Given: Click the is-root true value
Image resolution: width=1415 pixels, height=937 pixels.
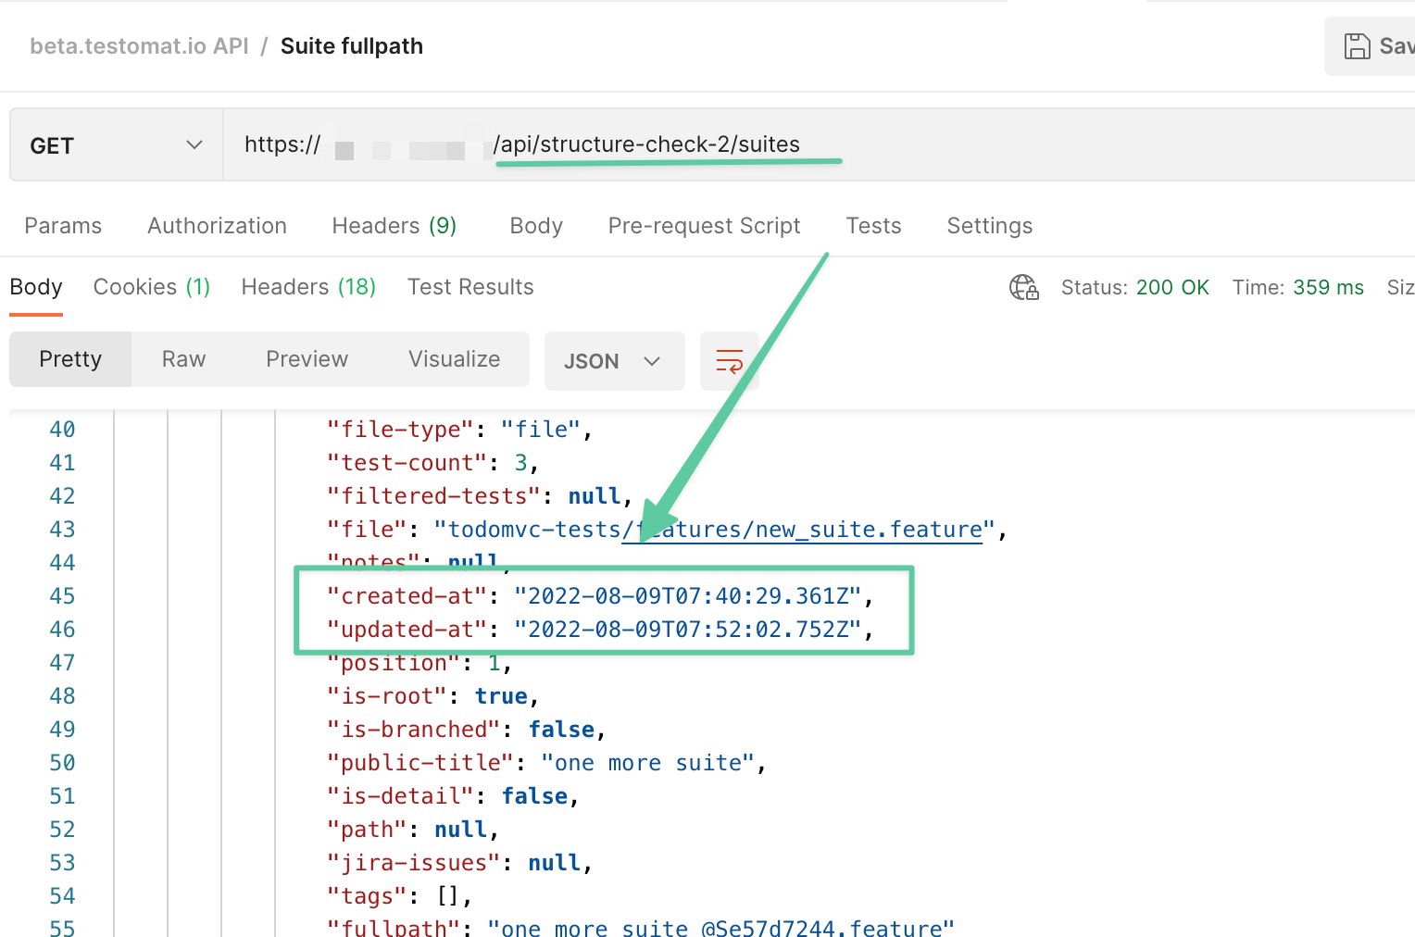Looking at the screenshot, I should click(x=501, y=696).
